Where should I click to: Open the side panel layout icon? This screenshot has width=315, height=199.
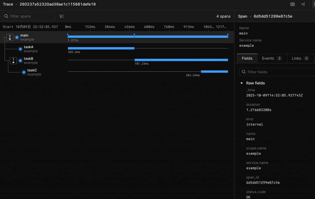coord(293,4)
